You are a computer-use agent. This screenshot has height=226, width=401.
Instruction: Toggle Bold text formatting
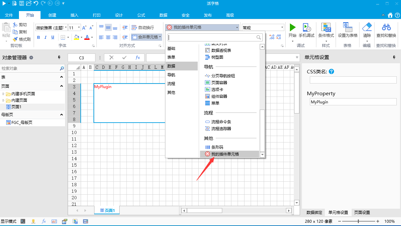(x=38, y=37)
